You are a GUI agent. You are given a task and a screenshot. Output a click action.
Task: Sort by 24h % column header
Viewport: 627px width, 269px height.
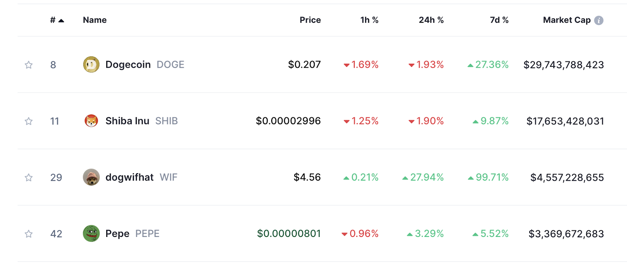tap(431, 20)
